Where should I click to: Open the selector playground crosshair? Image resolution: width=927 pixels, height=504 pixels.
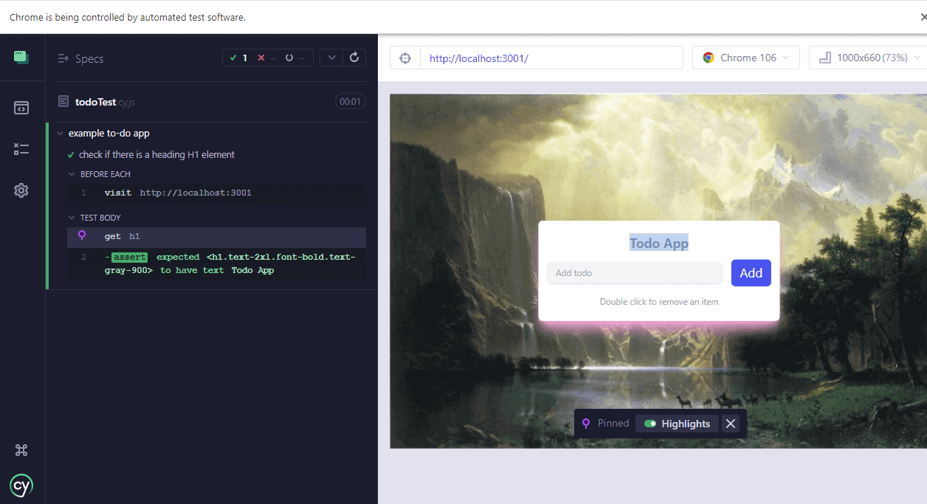coord(405,58)
